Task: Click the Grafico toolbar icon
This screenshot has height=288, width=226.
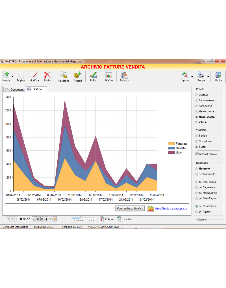Action: [x=109, y=76]
